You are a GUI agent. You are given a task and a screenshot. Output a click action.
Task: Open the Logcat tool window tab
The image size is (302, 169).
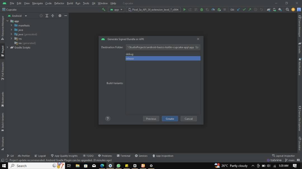40,156
